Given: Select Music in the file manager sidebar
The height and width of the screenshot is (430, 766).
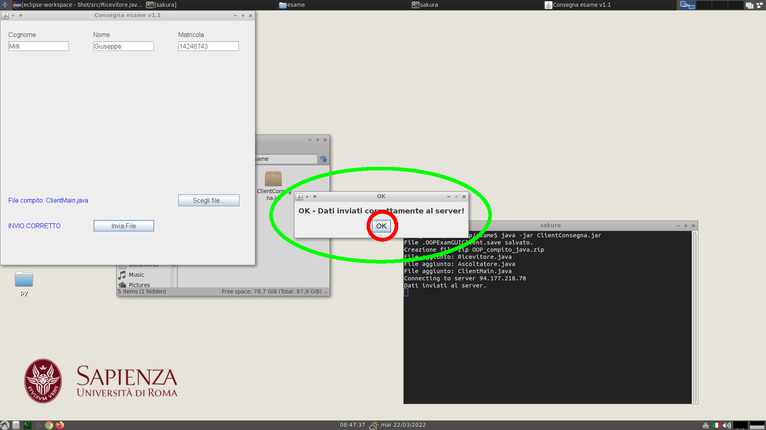Looking at the screenshot, I should [136, 275].
